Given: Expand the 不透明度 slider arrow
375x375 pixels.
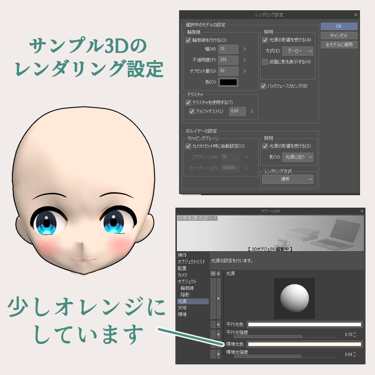Looking at the screenshot, I should (245, 60).
